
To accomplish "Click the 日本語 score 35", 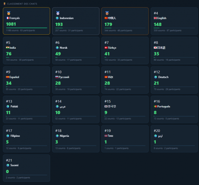I will pyautogui.click(x=156, y=54).
